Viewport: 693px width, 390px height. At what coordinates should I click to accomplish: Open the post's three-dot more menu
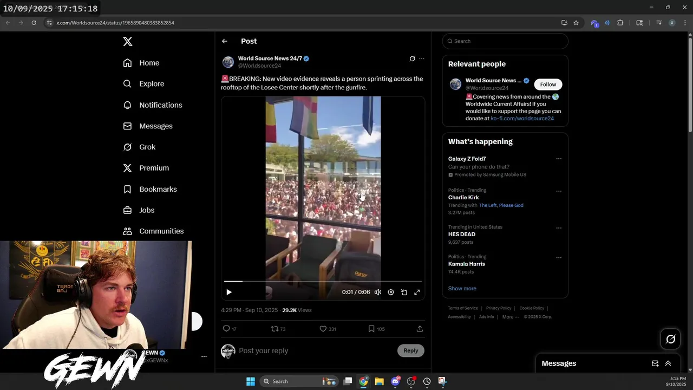[422, 58]
